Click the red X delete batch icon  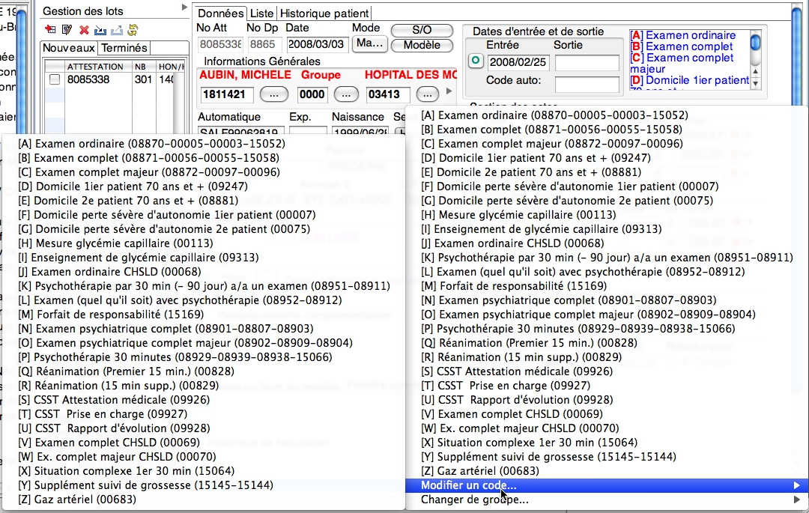[x=84, y=30]
